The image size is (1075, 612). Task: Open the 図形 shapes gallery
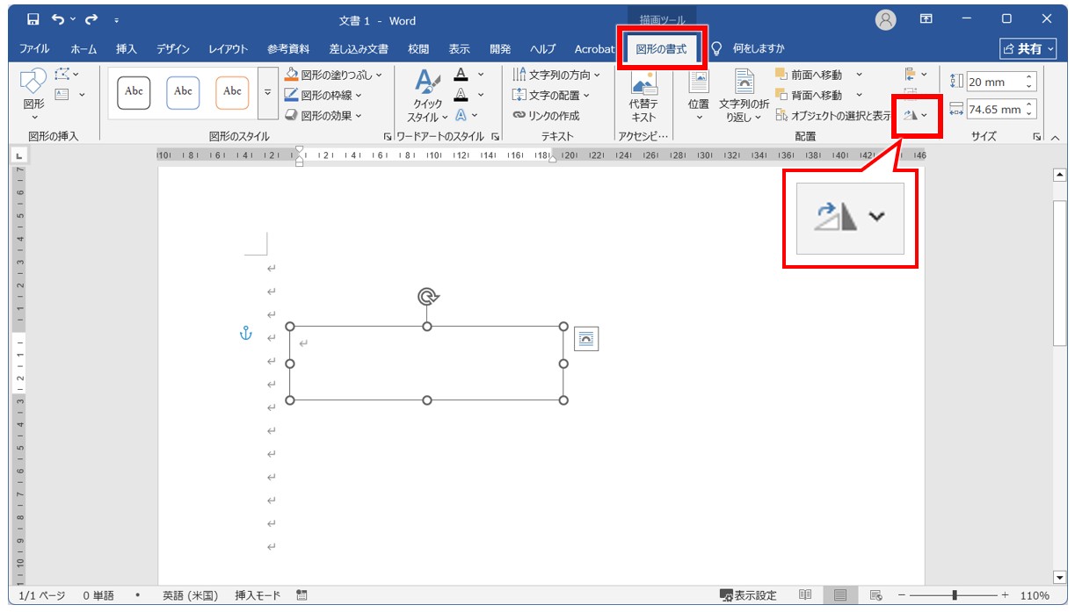point(33,95)
